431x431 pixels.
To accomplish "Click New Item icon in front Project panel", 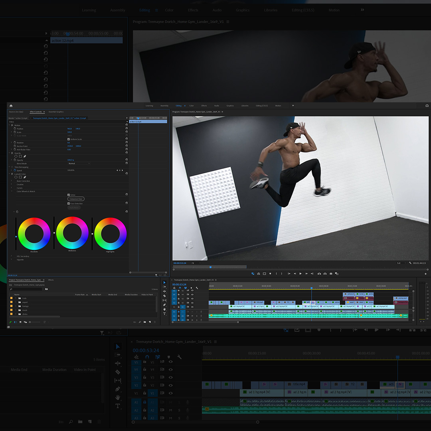I will tap(150, 322).
